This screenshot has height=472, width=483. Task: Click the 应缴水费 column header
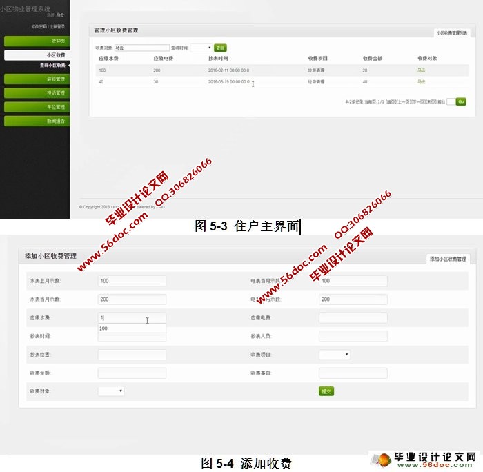pyautogui.click(x=108, y=58)
